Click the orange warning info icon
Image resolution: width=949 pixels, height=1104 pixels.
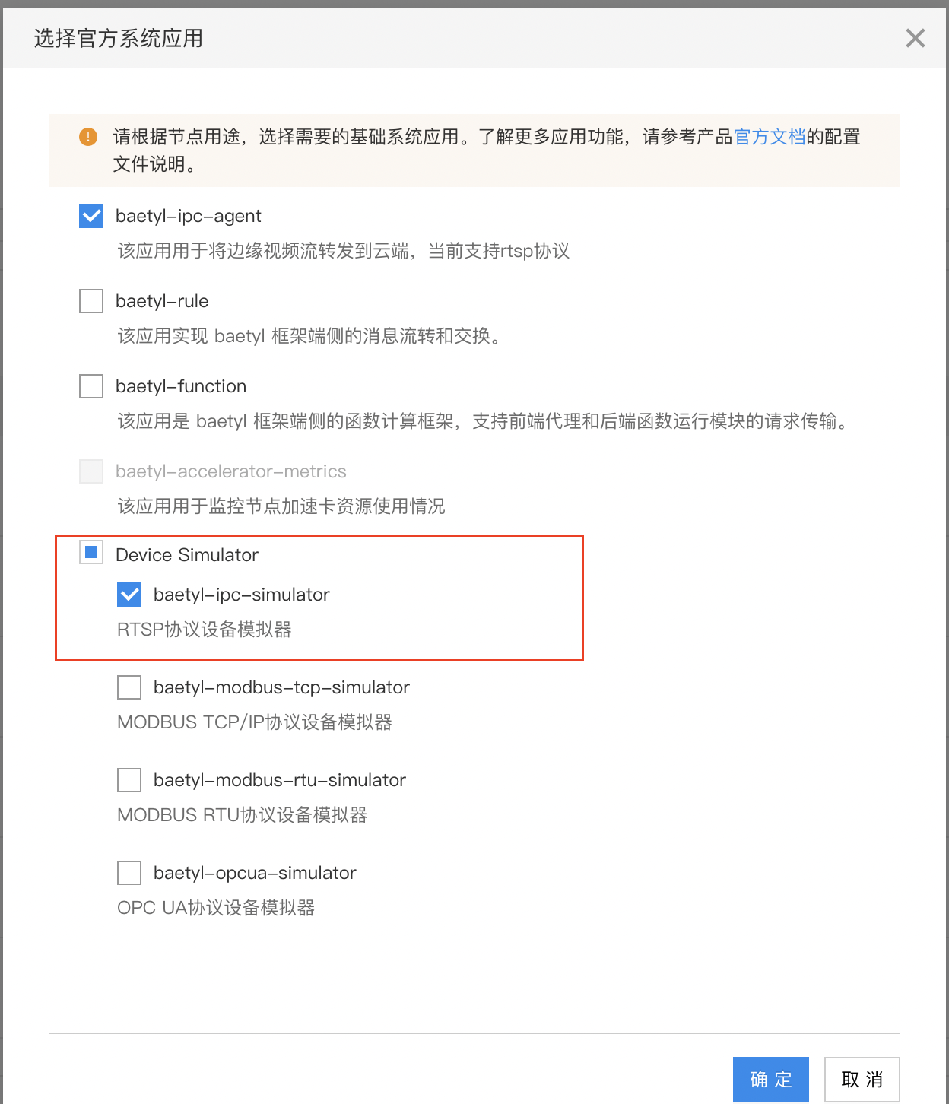click(x=88, y=137)
